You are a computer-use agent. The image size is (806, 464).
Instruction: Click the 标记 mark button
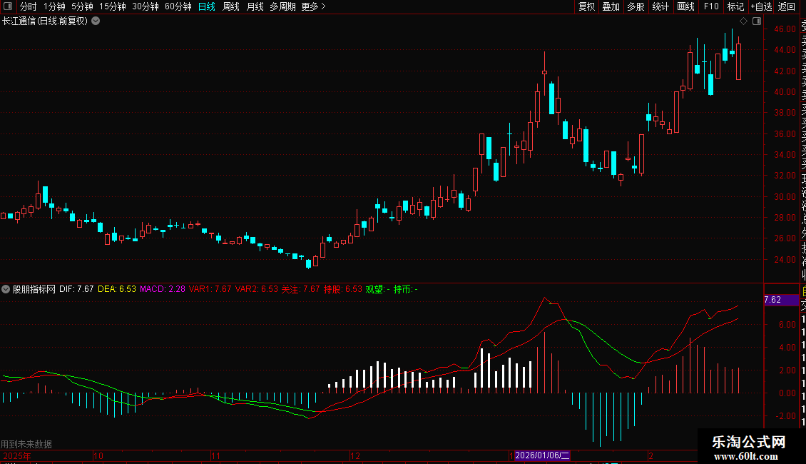[x=735, y=6]
